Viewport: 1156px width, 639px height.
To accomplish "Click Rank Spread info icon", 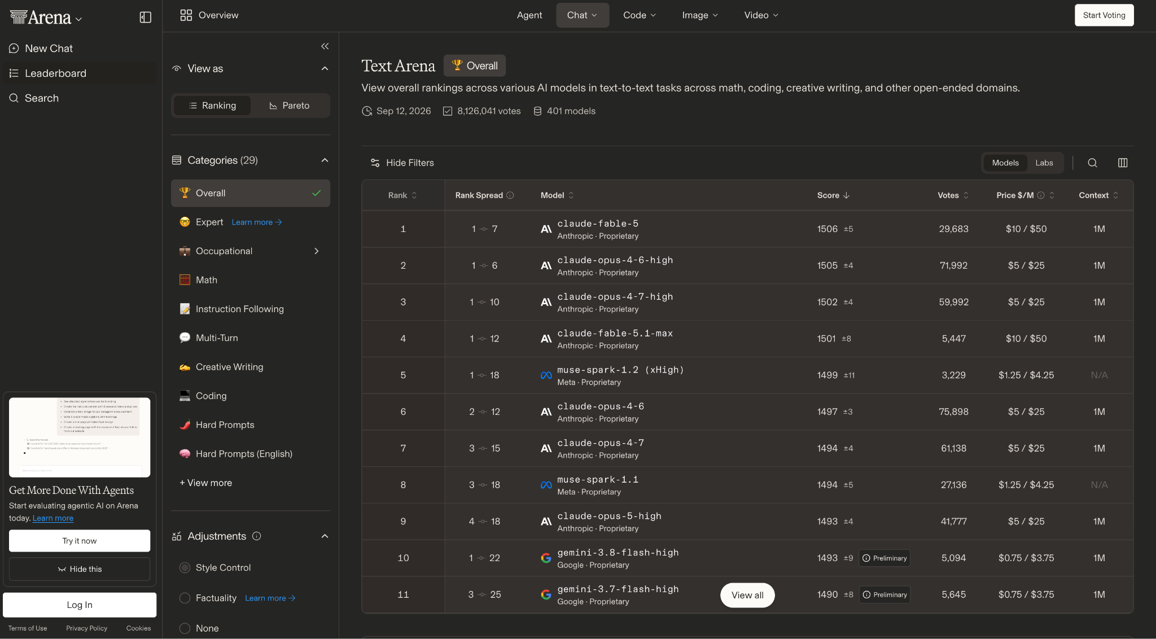I will tap(510, 195).
